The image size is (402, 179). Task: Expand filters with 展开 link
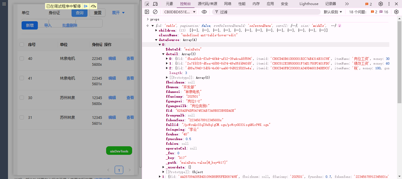[118, 13]
